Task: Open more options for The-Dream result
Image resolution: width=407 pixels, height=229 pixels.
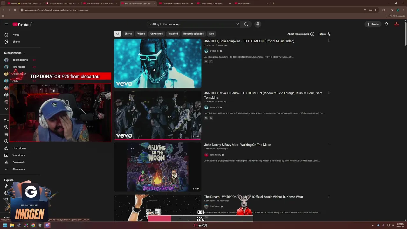Action: coord(329,196)
